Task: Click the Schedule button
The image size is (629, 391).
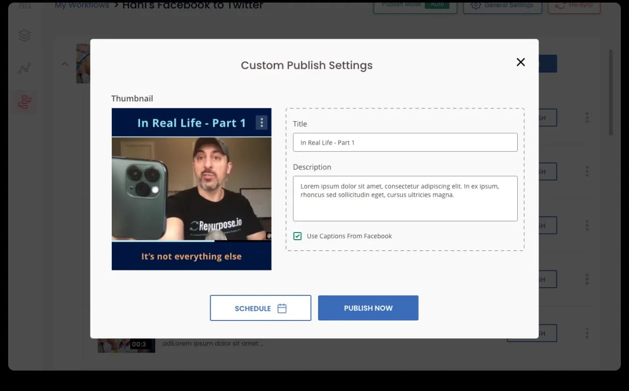Action: [x=260, y=308]
